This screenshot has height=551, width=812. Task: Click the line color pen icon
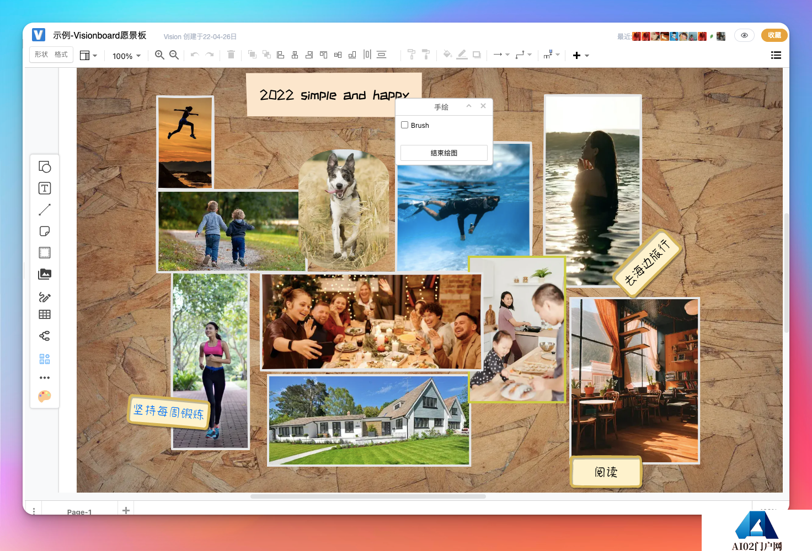[x=462, y=55]
